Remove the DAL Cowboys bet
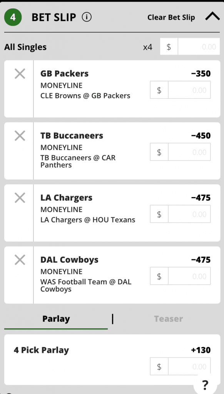Image resolution: width=224 pixels, height=394 pixels. 20,260
